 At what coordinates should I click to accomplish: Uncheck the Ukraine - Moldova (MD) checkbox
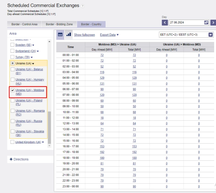pyautogui.click(x=12, y=90)
